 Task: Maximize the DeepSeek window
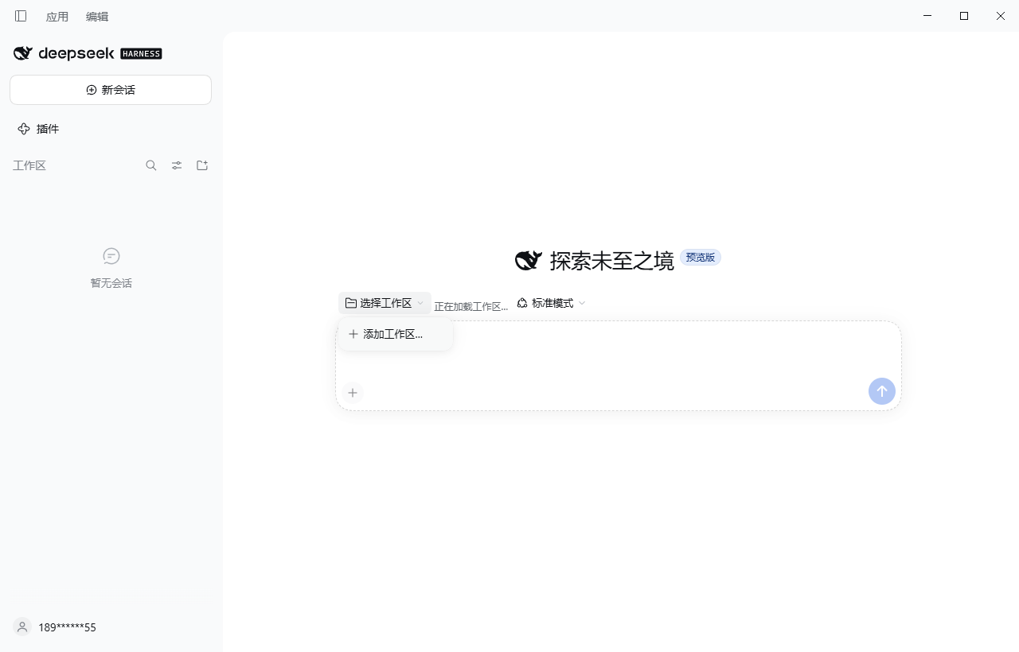[964, 16]
